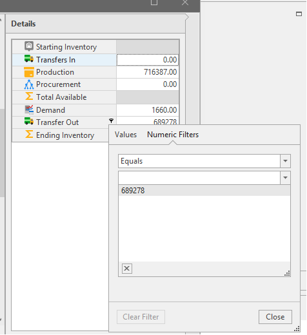This screenshot has width=307, height=335.
Task: Click the Clear Filter button
Action: click(x=141, y=317)
